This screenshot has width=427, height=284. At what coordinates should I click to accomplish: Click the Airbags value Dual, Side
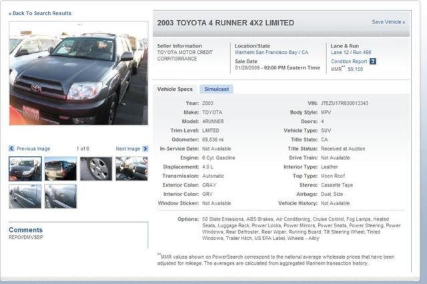coord(332,194)
